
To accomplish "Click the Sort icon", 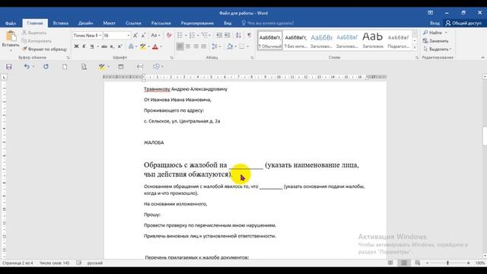I will (x=238, y=36).
